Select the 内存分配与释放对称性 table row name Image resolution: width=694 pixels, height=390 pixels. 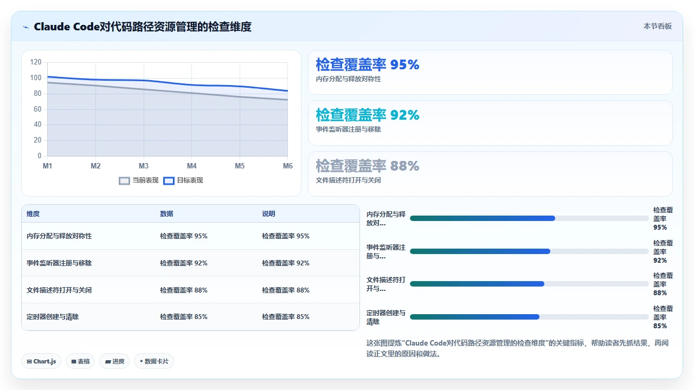59,236
